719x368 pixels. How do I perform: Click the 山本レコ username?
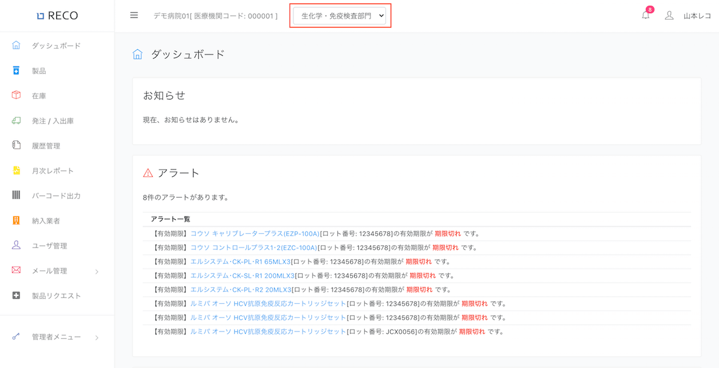coord(697,16)
